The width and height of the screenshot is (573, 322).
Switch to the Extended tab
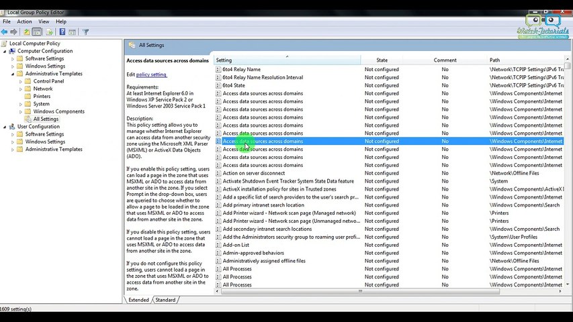[x=138, y=300]
